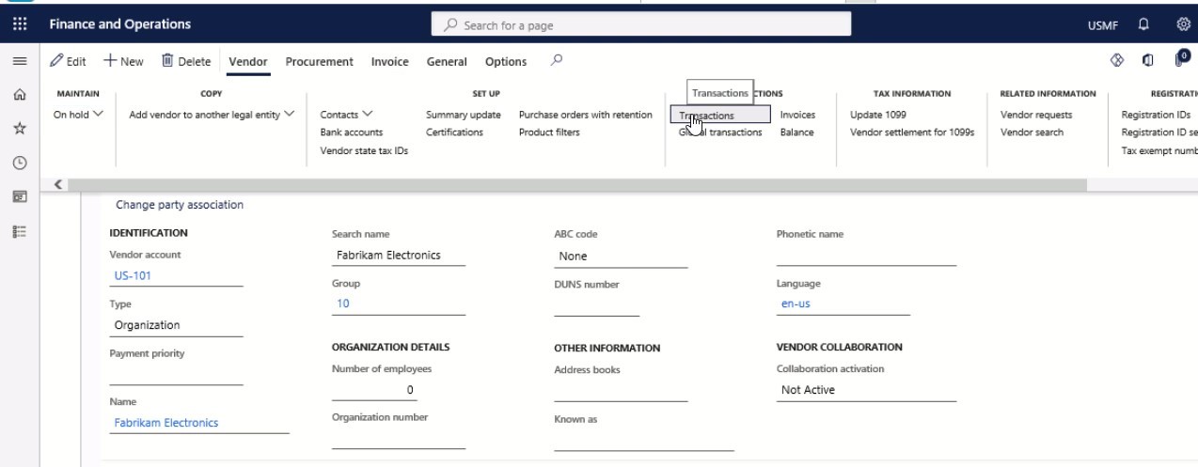This screenshot has width=1198, height=467.
Task: Open the Invoice tab
Action: (390, 62)
